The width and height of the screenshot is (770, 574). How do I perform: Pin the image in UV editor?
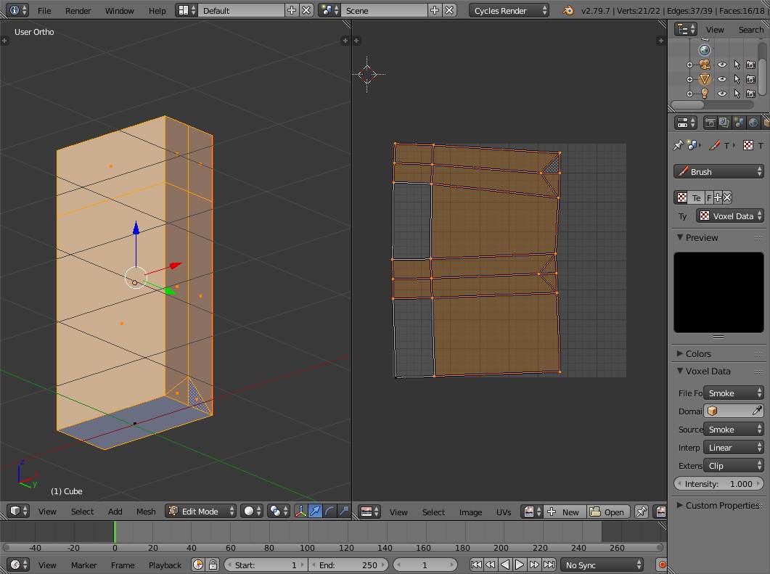click(642, 512)
